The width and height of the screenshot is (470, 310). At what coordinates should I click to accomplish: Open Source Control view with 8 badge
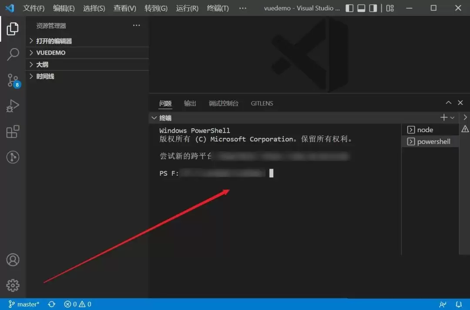13,80
